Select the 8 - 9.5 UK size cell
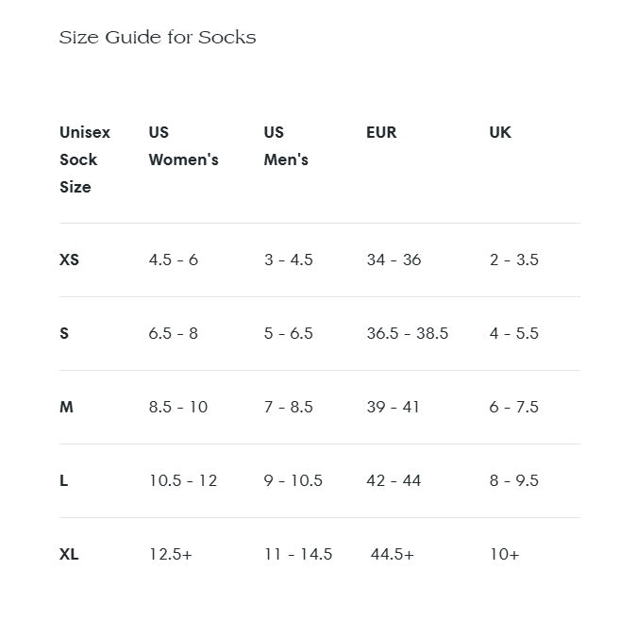Viewport: 620px width, 620px height. tap(514, 480)
